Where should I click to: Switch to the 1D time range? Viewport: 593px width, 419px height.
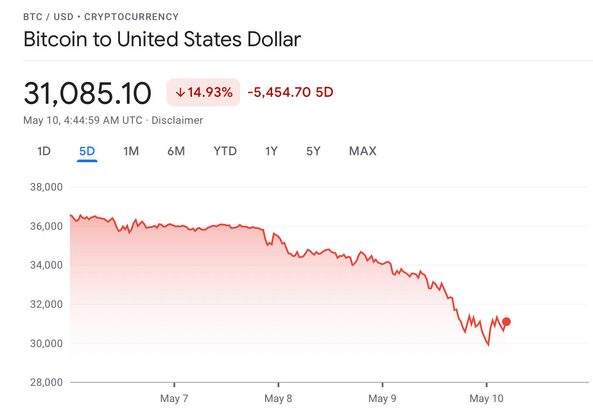(x=44, y=151)
